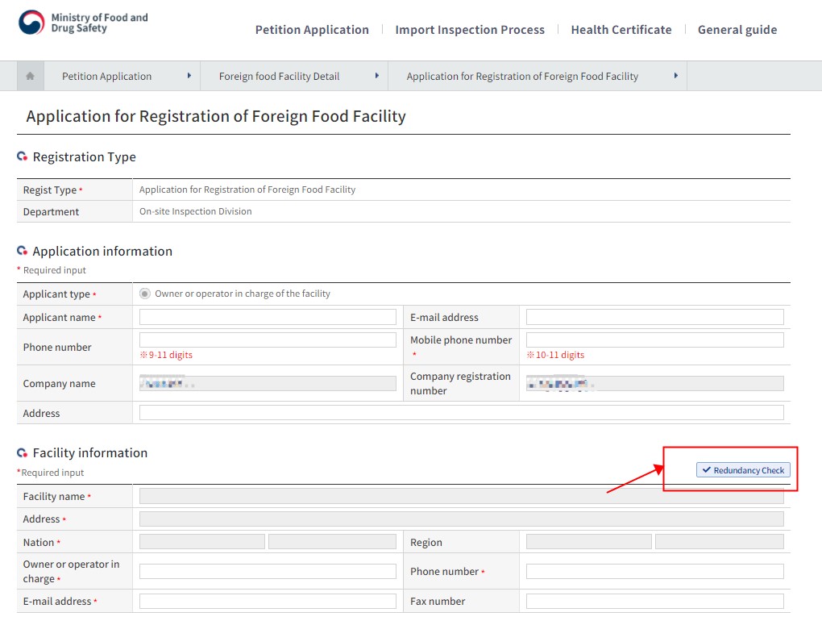Viewport: 822px width, 625px height.
Task: Click the Facility information section bullet icon
Action: pyautogui.click(x=22, y=452)
